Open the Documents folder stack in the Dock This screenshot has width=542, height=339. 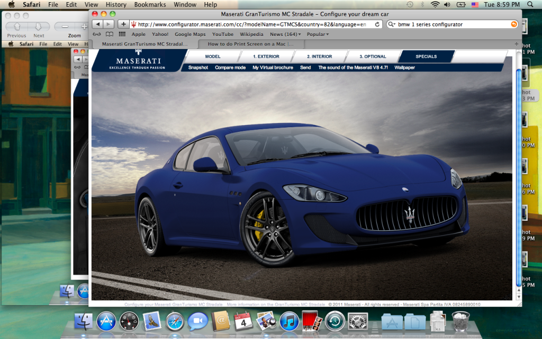coord(415,322)
